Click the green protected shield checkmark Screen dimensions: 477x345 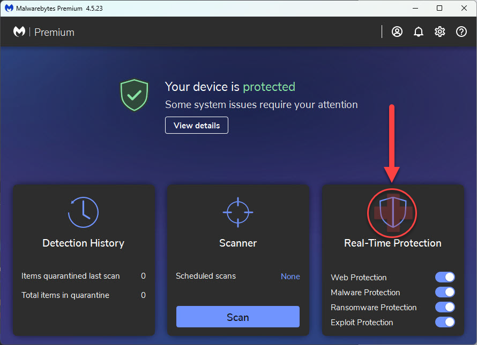pyautogui.click(x=134, y=95)
